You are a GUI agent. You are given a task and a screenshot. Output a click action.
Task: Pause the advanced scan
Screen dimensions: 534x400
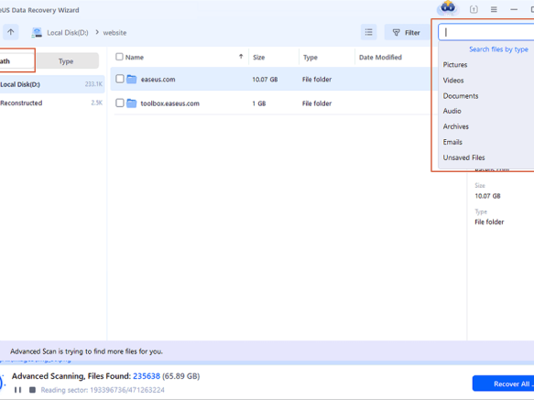(18, 390)
